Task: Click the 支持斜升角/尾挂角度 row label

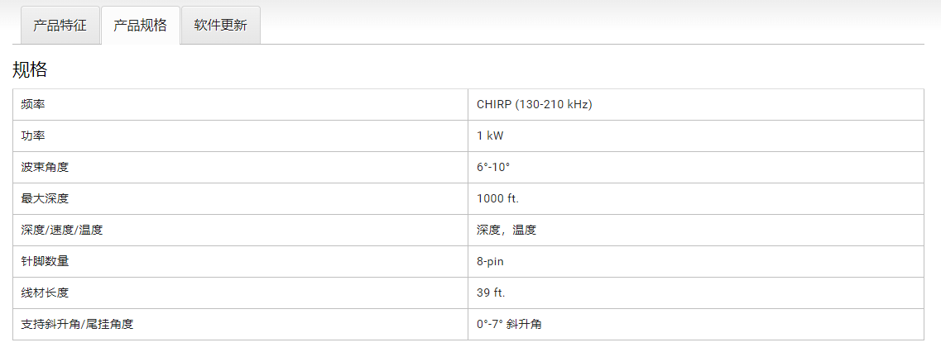Action: [x=77, y=325]
